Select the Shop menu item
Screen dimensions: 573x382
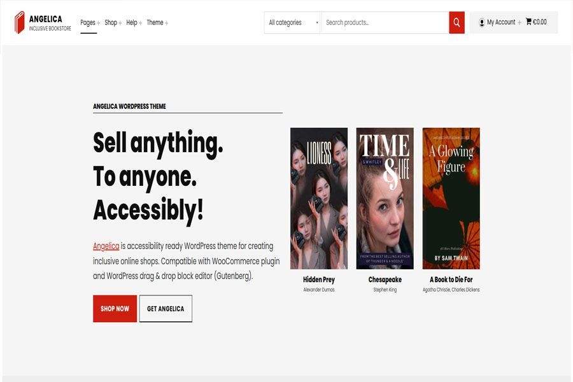click(111, 22)
